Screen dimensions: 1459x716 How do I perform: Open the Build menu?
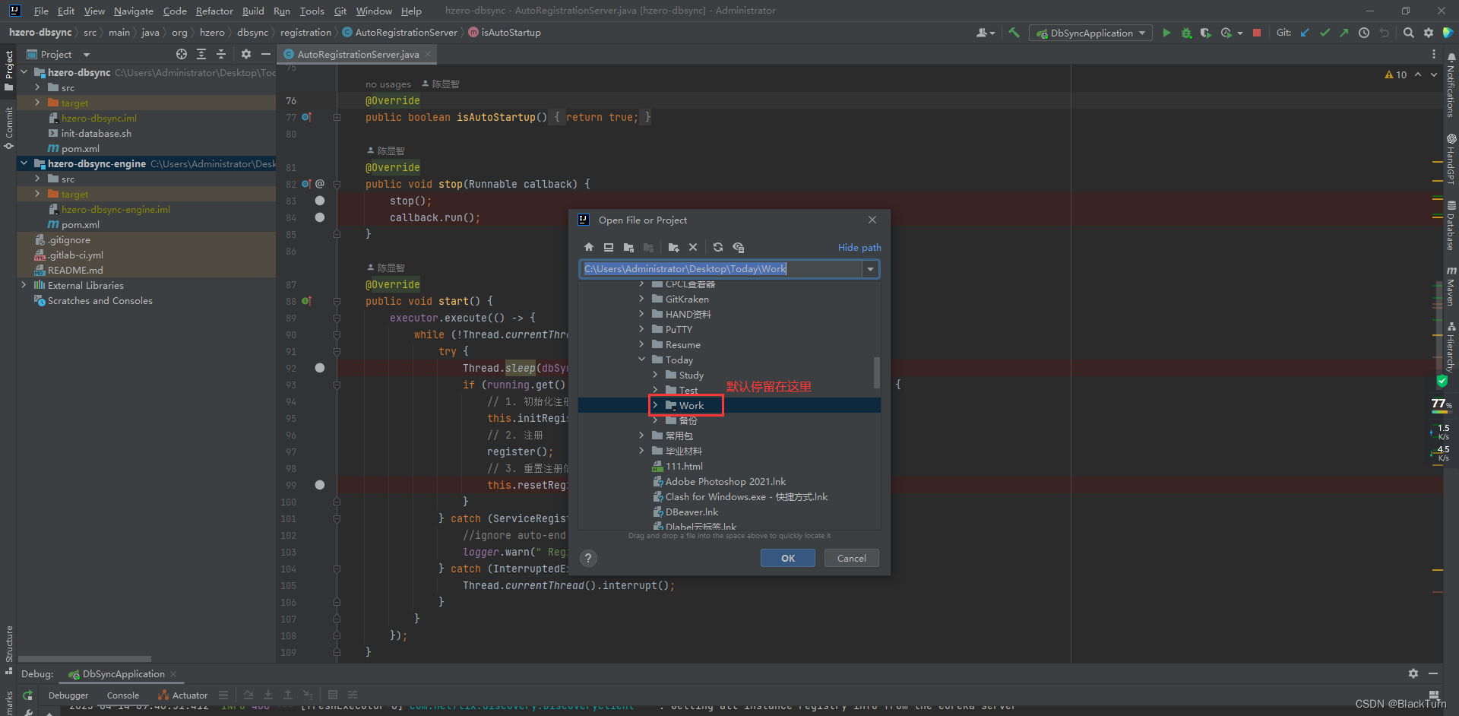253,11
